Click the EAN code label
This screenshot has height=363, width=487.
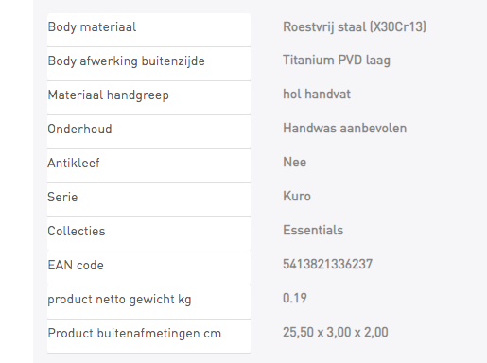click(76, 265)
